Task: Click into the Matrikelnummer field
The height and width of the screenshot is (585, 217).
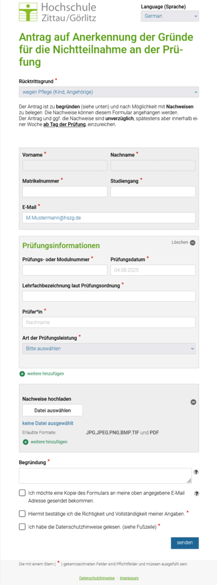Action: click(x=65, y=192)
